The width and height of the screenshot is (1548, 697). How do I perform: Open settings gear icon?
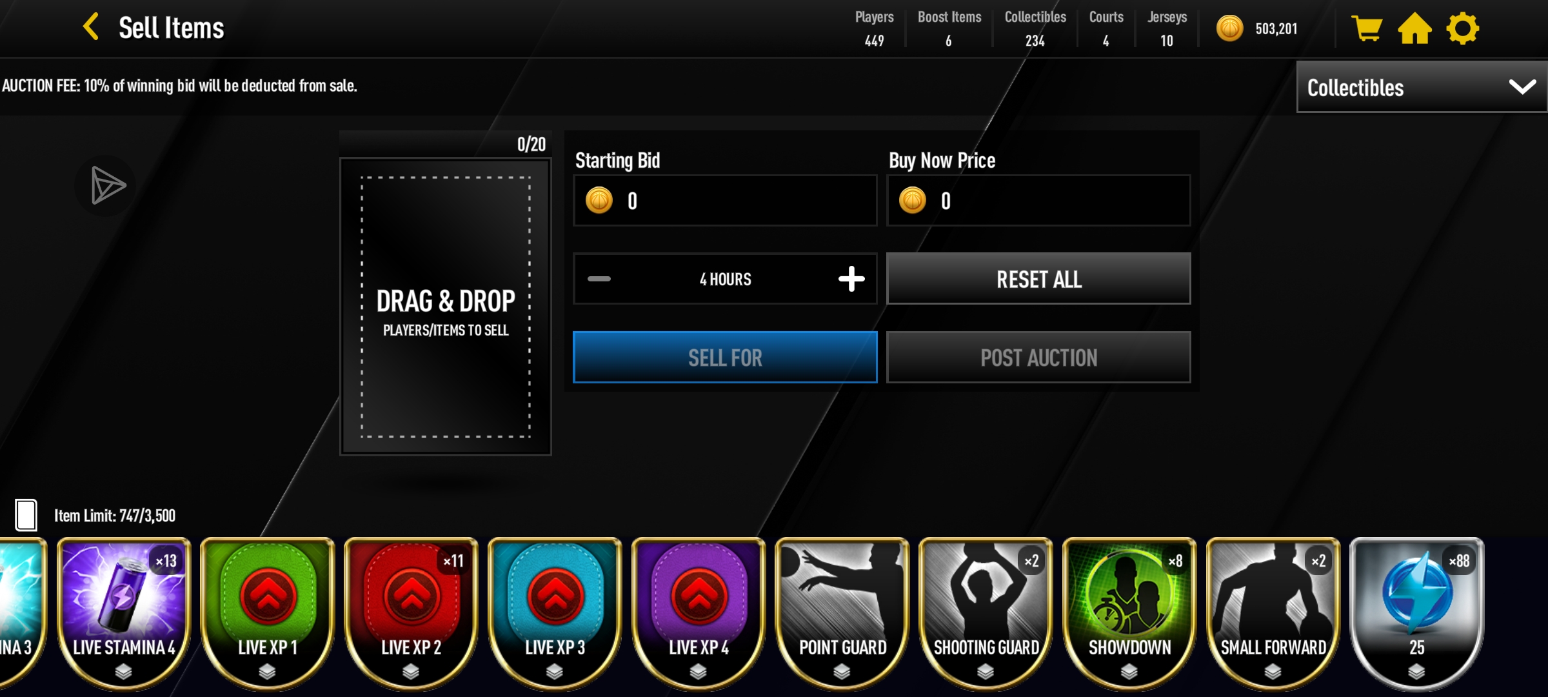click(1462, 28)
